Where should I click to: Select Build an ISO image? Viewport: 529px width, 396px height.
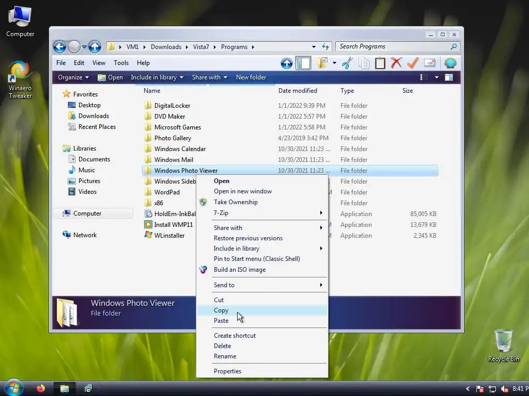262,270
